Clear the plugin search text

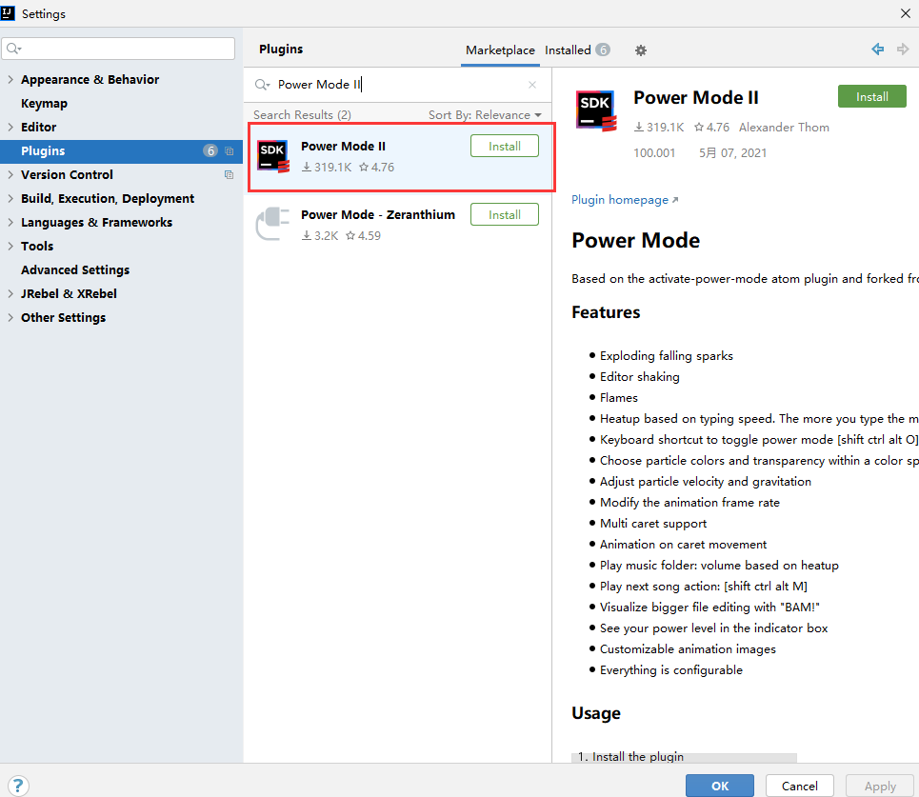(x=532, y=85)
